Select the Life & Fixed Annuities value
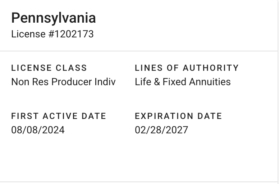This screenshot has height=184, width=279. pos(183,82)
